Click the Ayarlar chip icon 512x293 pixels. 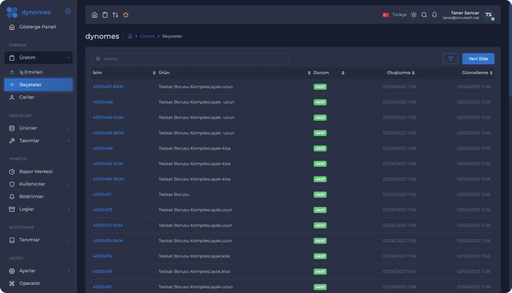pos(12,271)
